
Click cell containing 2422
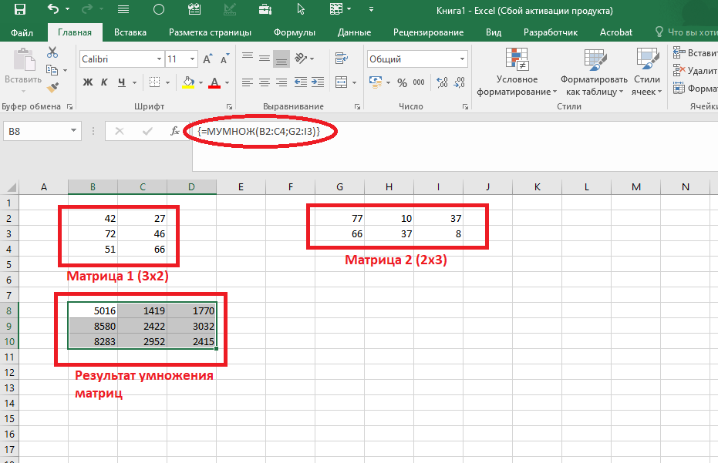(x=143, y=326)
